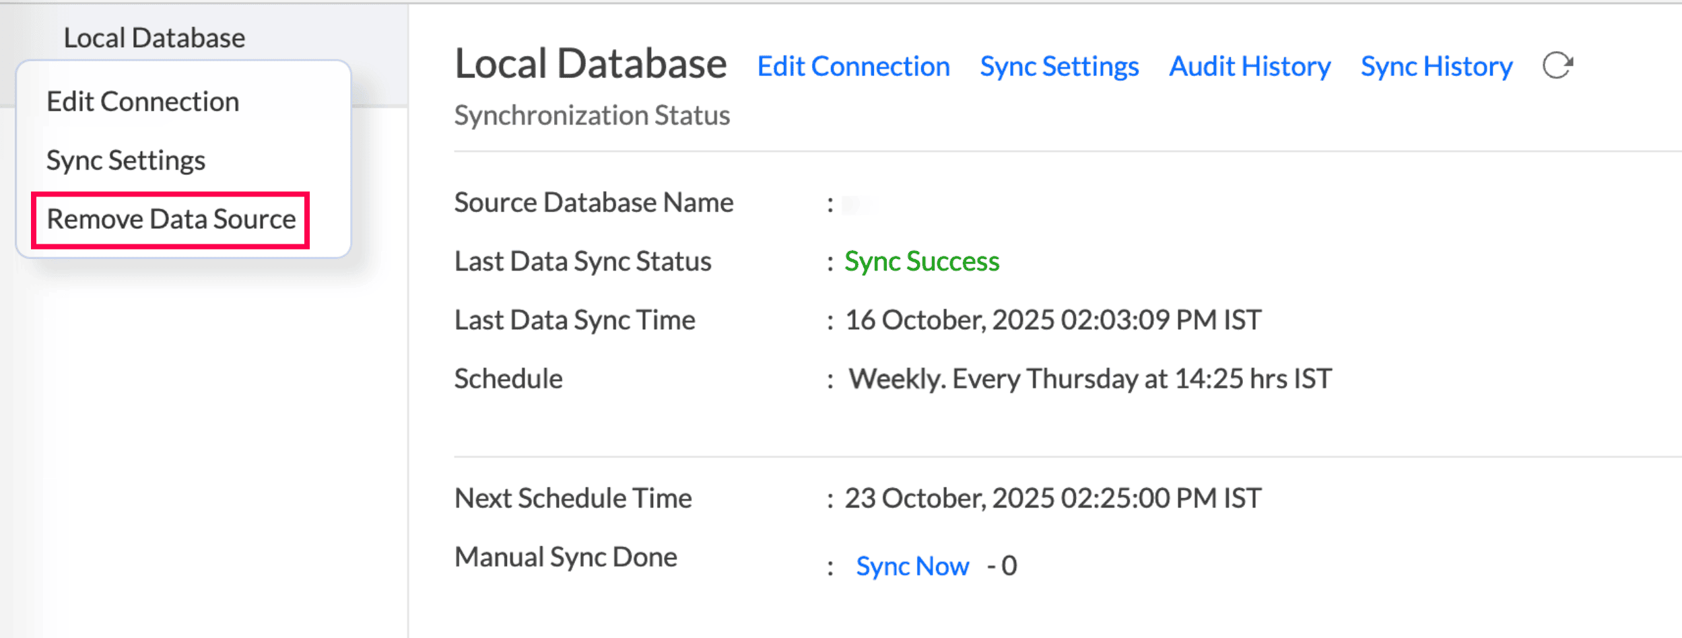Click the refresh icon beside Sync History
Viewport: 1682px width, 638px height.
1557,66
